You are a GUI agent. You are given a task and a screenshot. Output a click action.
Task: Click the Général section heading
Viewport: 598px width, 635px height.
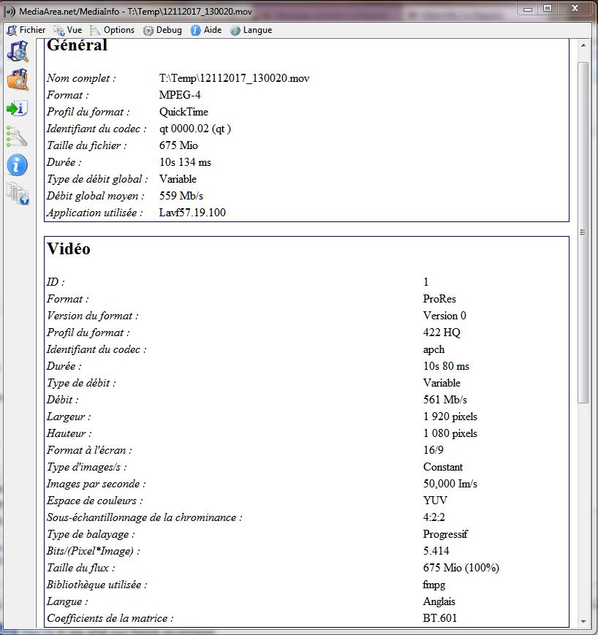(77, 45)
